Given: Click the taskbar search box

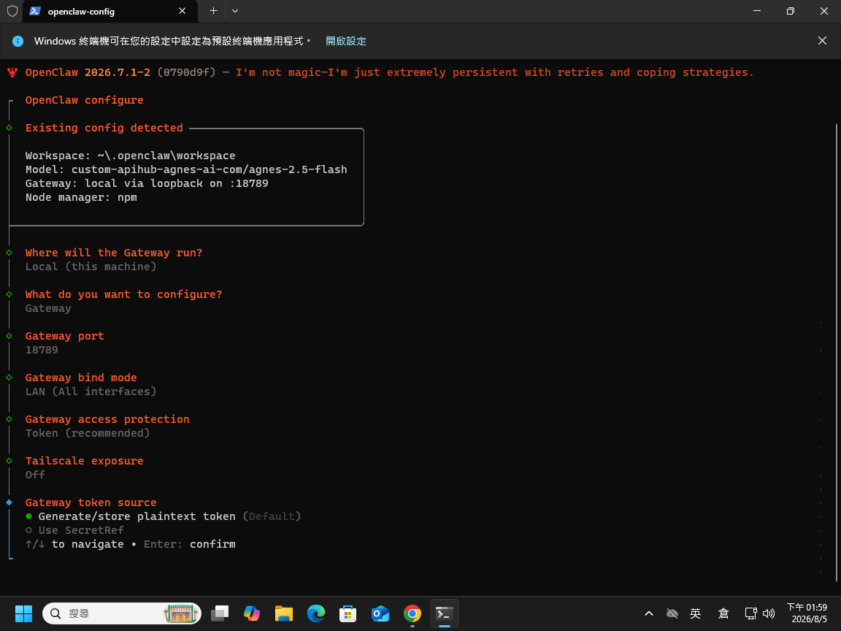Looking at the screenshot, I should (x=122, y=613).
